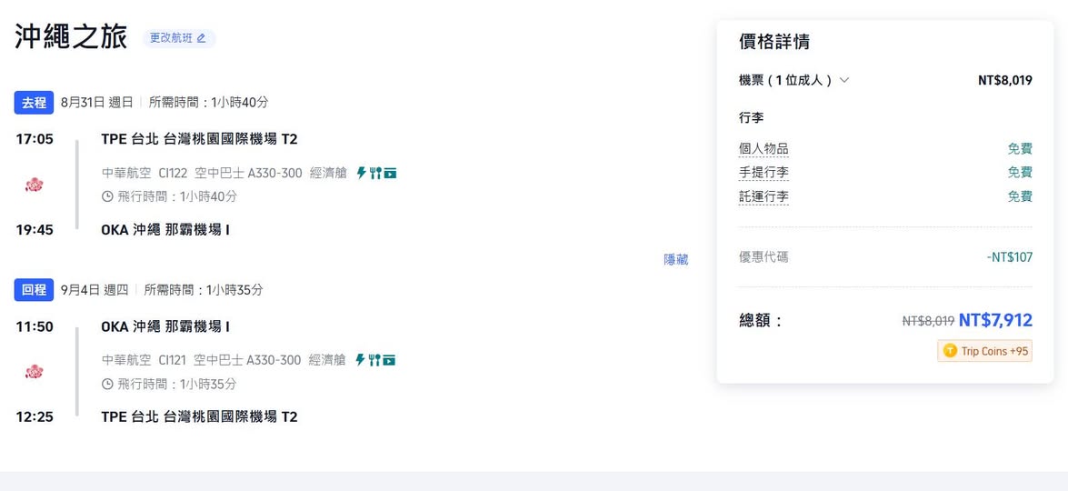Click the China Airlines logo on the return flight

pyautogui.click(x=35, y=372)
